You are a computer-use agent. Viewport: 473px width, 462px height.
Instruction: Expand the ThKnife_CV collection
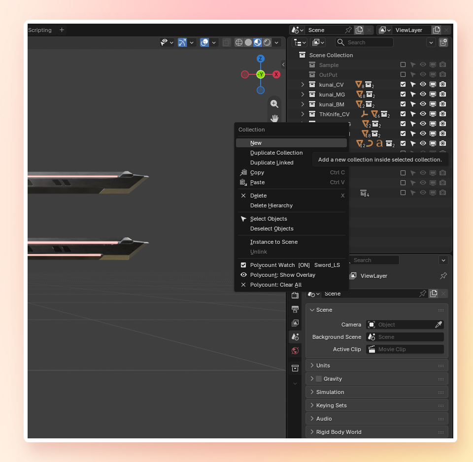point(303,114)
